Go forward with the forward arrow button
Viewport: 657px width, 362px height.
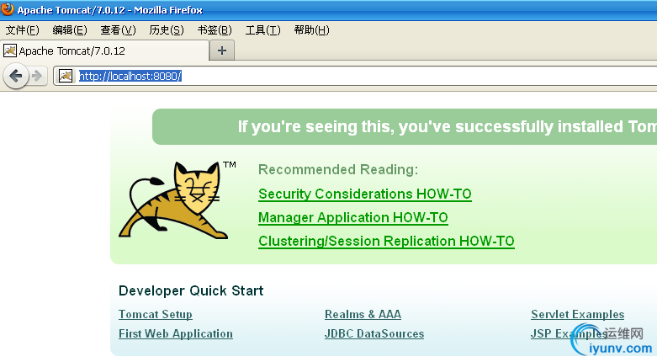point(37,76)
